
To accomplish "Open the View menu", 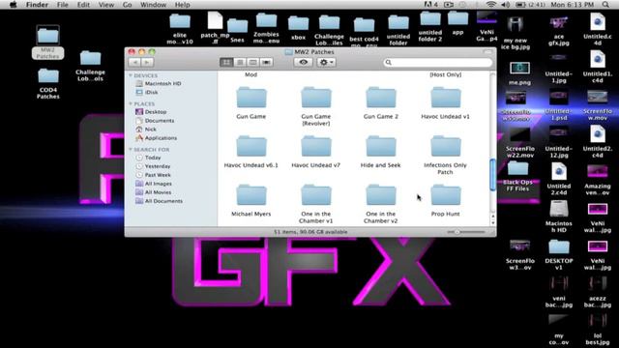I will pos(106,5).
